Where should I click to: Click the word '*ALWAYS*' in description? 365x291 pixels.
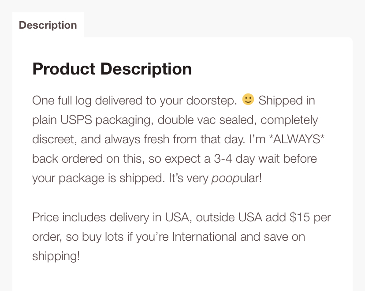pyautogui.click(x=297, y=139)
